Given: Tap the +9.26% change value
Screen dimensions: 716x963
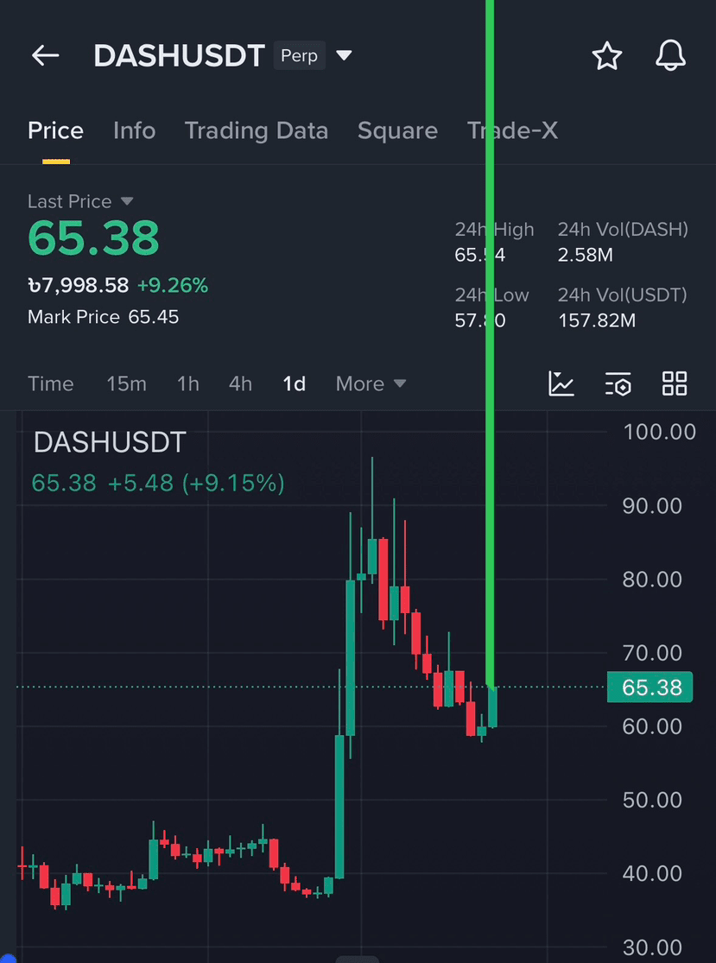Looking at the screenshot, I should tap(173, 286).
